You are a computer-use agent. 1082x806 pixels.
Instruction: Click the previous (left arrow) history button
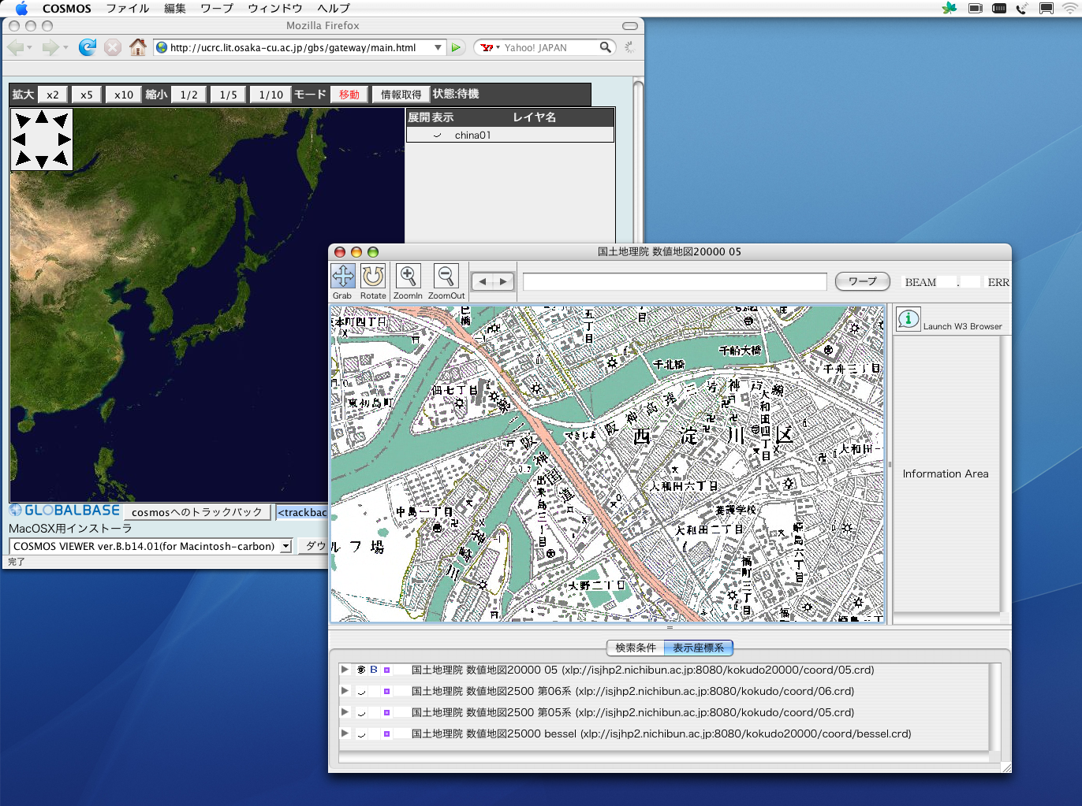483,281
